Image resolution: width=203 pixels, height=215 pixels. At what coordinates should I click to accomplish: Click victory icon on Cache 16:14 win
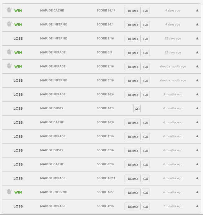[9, 10]
